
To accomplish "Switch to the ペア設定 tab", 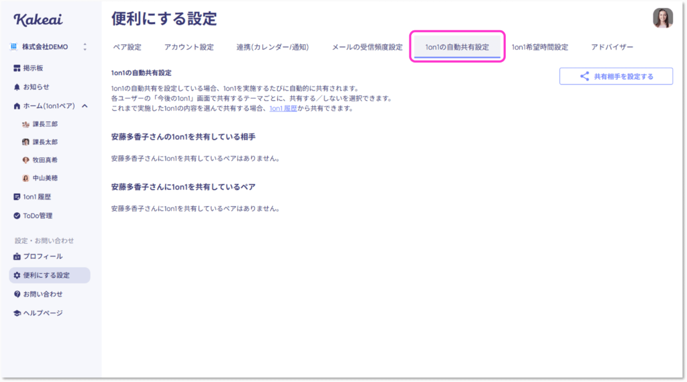I will (127, 47).
